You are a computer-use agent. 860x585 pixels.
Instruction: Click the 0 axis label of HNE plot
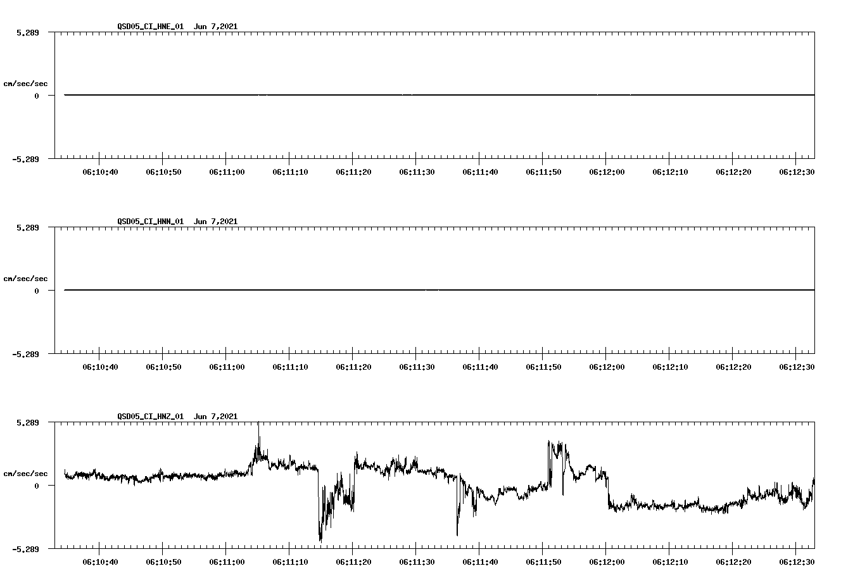tap(37, 96)
